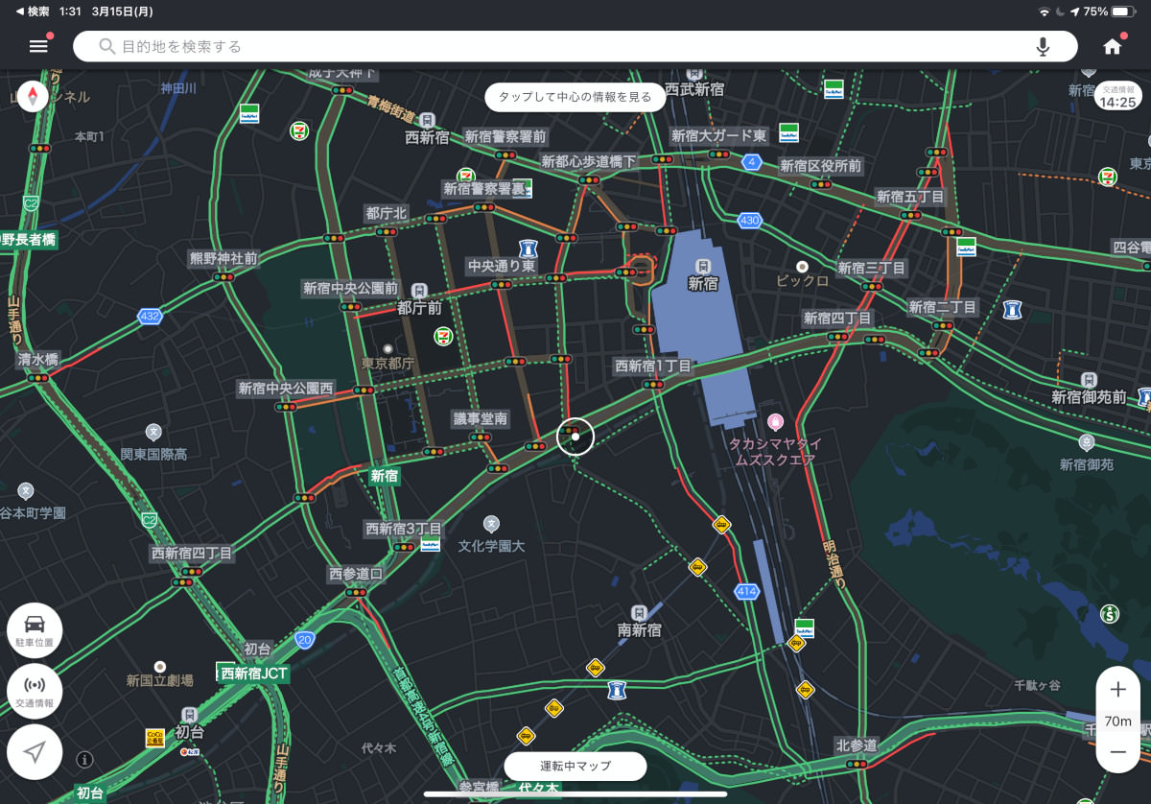This screenshot has width=1151, height=804.
Task: Open the 交通情報 14:25 time badge
Action: [1117, 96]
